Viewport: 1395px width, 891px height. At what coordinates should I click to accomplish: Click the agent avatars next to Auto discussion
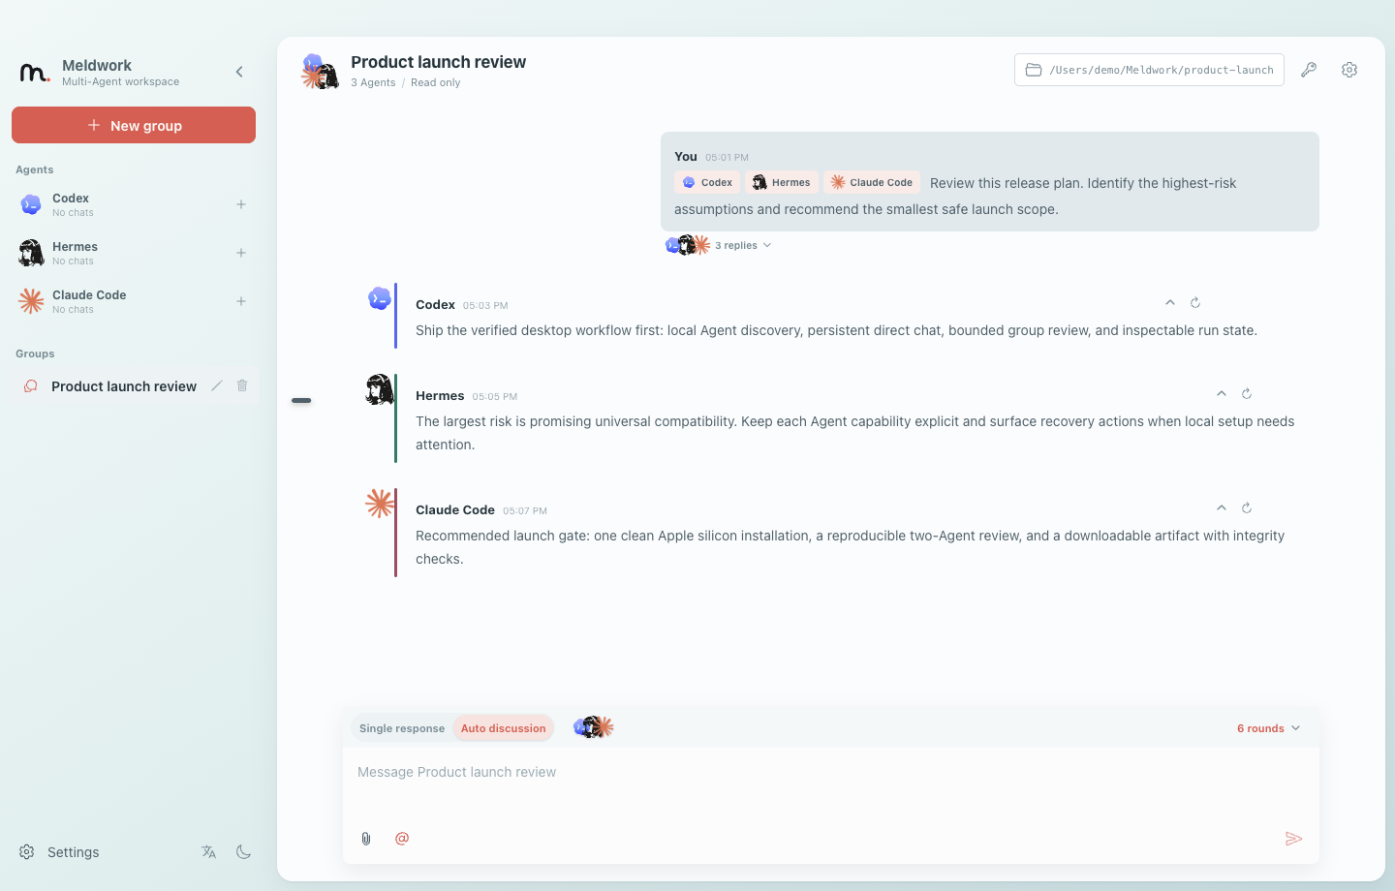(x=594, y=727)
